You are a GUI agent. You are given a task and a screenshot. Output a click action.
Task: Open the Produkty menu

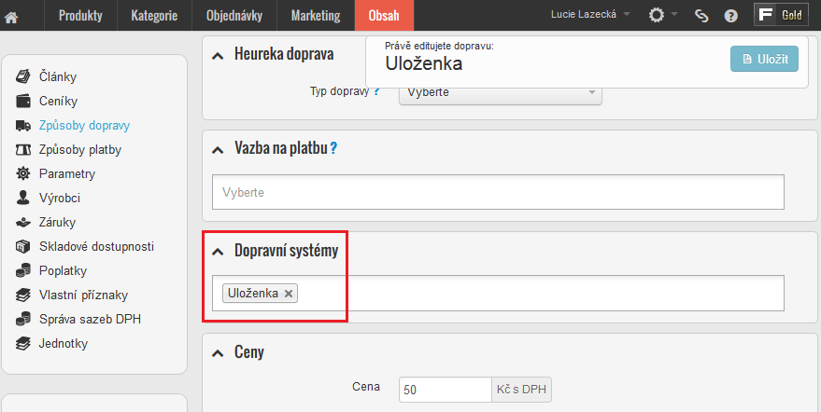80,16
